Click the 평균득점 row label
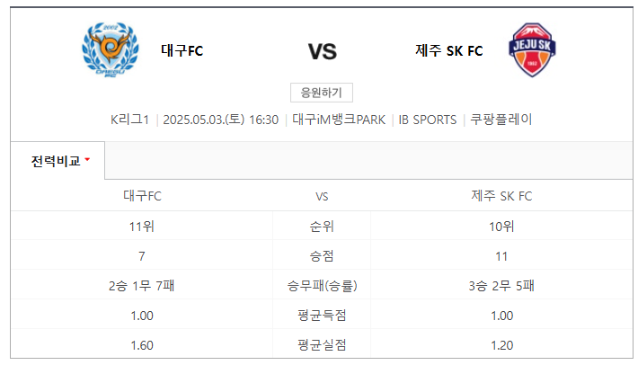 [x=322, y=316]
